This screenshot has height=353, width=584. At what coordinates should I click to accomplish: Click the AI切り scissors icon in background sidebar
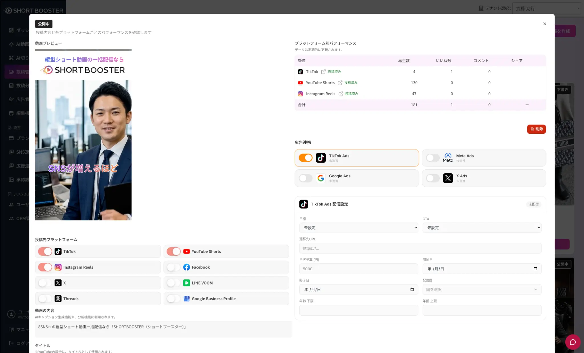[11, 58]
